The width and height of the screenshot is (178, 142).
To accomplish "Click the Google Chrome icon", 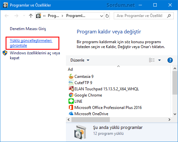I will pos(71,95).
